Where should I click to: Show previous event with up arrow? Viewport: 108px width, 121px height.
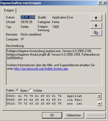tap(96, 18)
